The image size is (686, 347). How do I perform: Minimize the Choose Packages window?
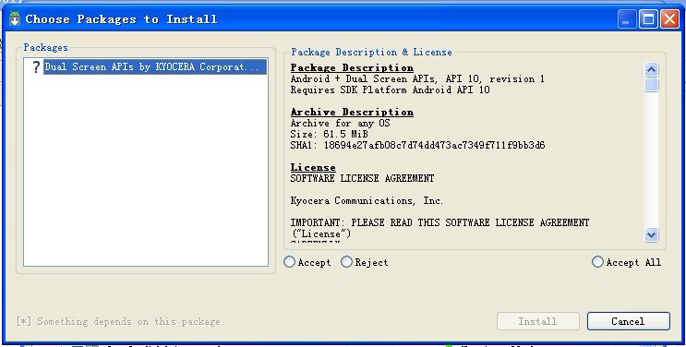coord(627,19)
